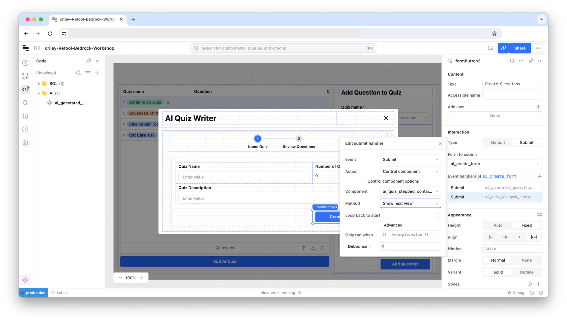Open the settings gear icon in left sidebar
Viewport: 567px width, 322px height.
pos(26,143)
